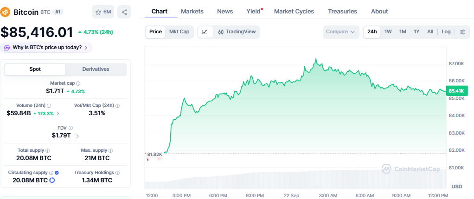Image resolution: width=474 pixels, height=199 pixels.
Task: Select 24h time range
Action: (x=372, y=32)
